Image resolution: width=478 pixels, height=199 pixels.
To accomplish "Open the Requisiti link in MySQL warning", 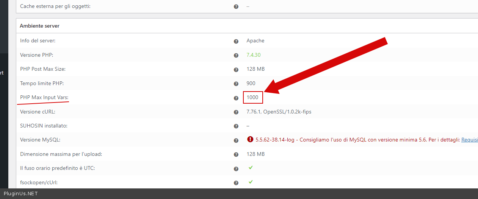I will 469,140.
